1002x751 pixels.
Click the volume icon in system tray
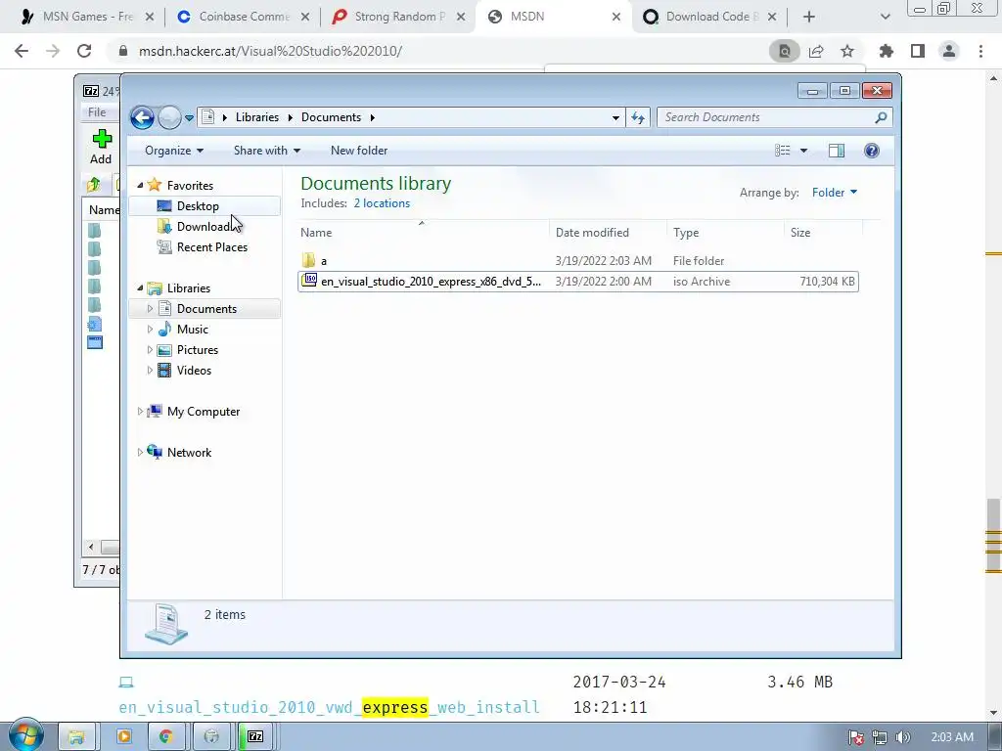[x=902, y=737]
